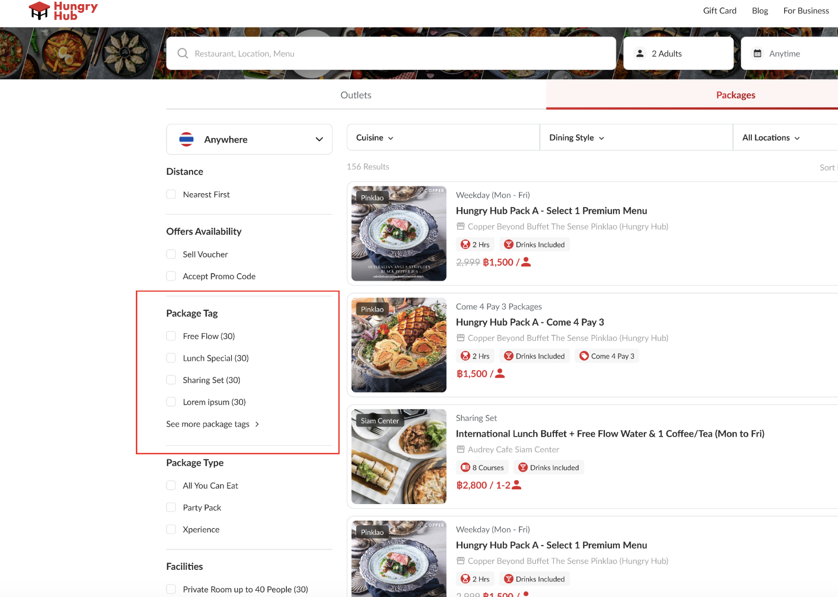838x597 pixels.
Task: Click the Come 4 Pay 3 tag icon
Action: (x=584, y=356)
